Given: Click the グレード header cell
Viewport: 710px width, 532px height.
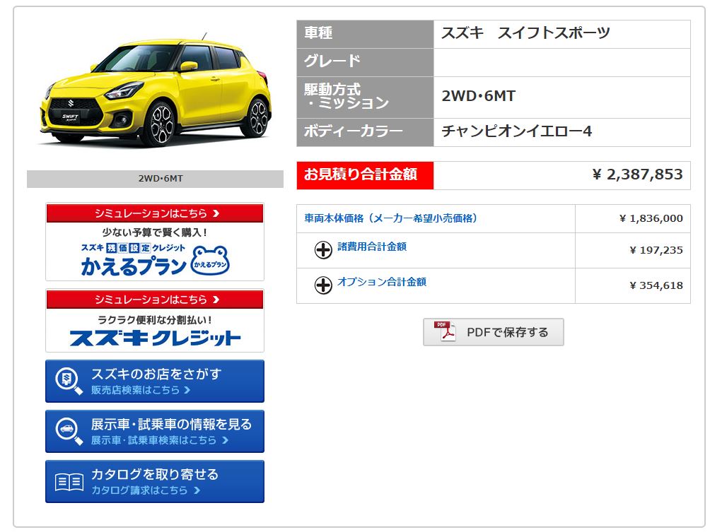Looking at the screenshot, I should pos(365,62).
